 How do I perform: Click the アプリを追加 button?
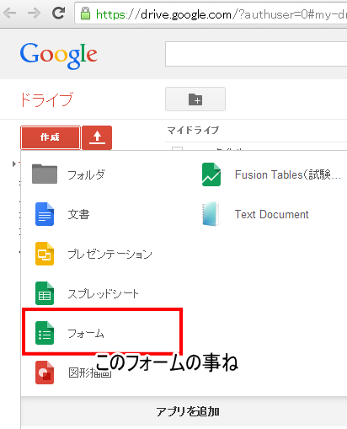(x=187, y=412)
